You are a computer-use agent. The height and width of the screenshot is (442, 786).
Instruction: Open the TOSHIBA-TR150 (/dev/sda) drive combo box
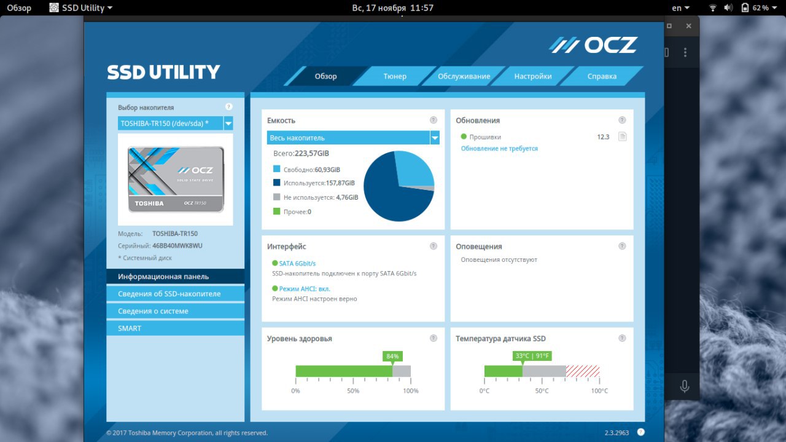coord(176,124)
